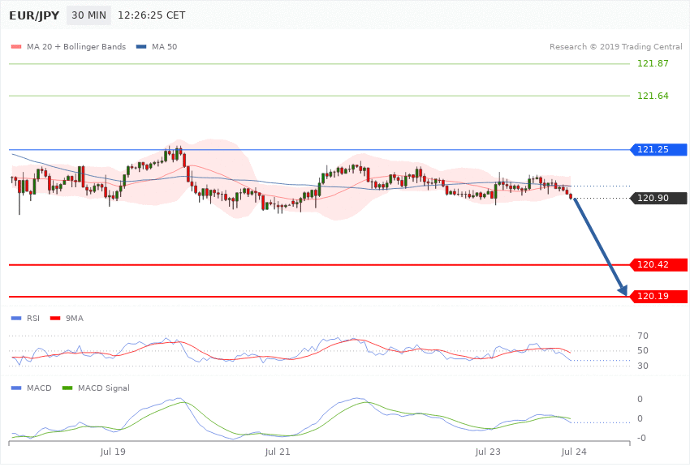Viewport: 690px width, 467px height.
Task: Click the RSI legend label
Action: tap(33, 318)
